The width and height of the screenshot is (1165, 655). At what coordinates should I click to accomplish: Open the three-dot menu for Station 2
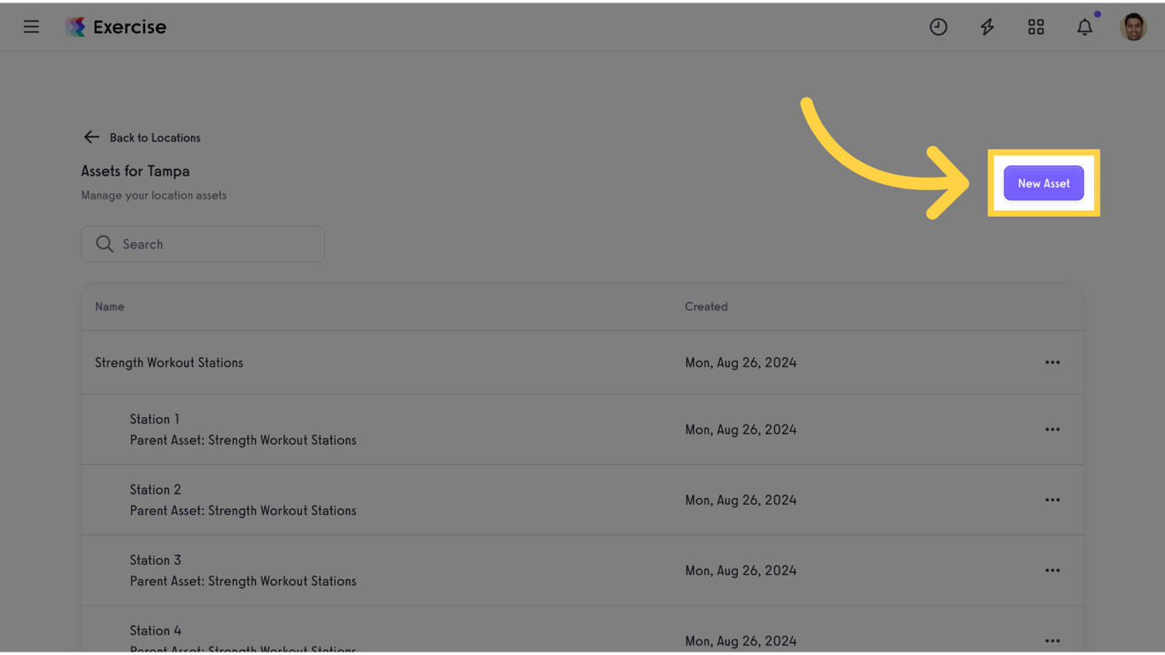pos(1052,500)
